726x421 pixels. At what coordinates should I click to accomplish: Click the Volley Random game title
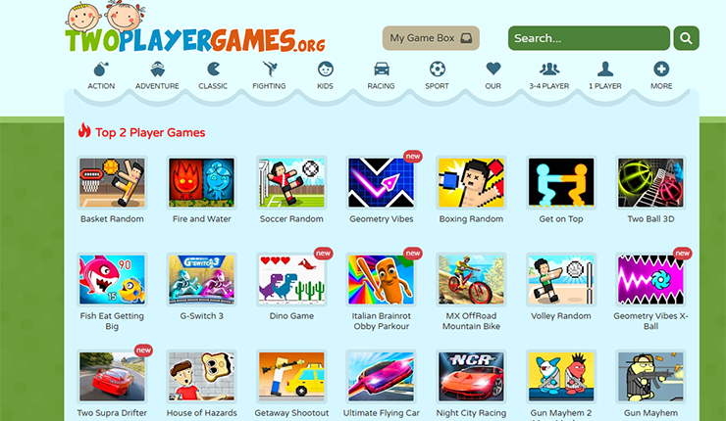(x=561, y=316)
